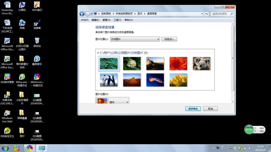Open the colorful 360 browser taskbar icon

(30, 148)
